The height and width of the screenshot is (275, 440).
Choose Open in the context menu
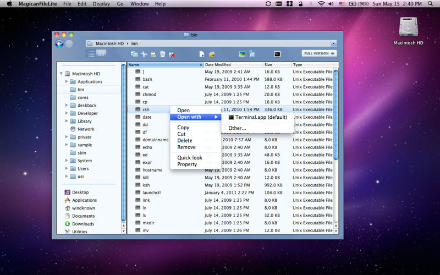click(x=196, y=111)
